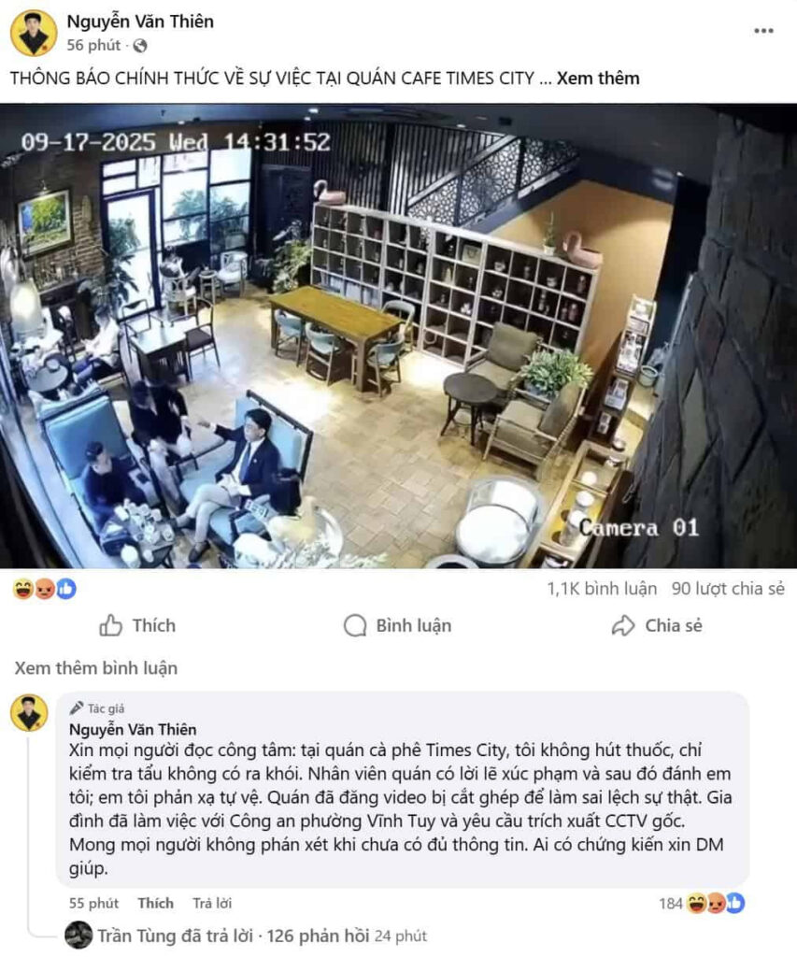Click the share arrow Chia sẻ icon
Image resolution: width=797 pixels, height=957 pixels.
[623, 625]
